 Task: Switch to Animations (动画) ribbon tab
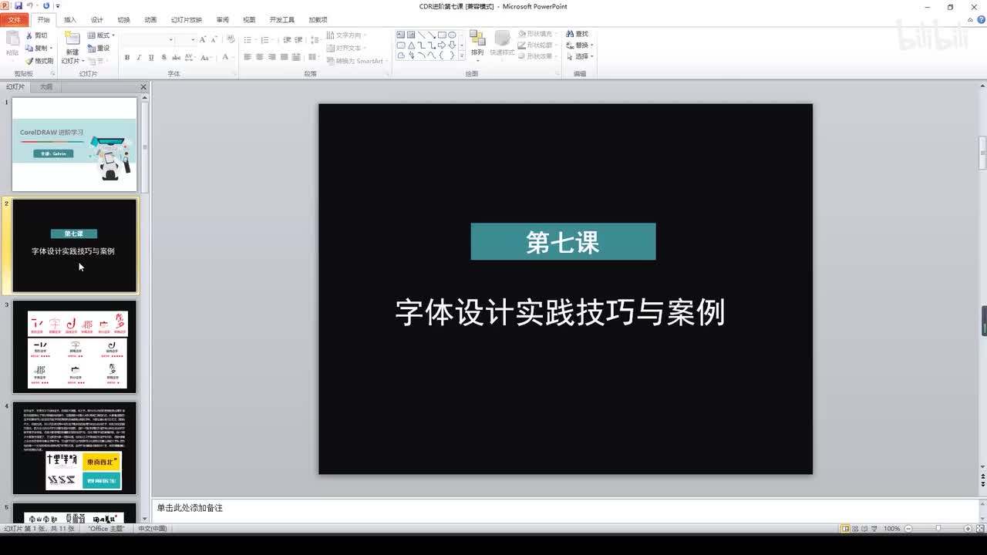[150, 19]
